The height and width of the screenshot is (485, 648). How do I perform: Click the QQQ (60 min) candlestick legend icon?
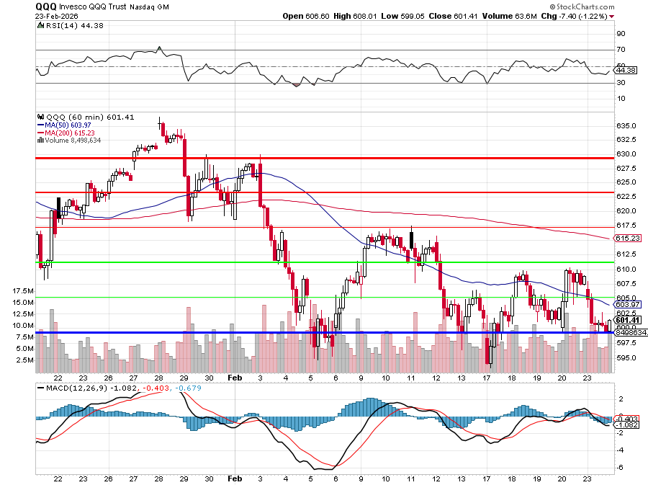coord(40,117)
